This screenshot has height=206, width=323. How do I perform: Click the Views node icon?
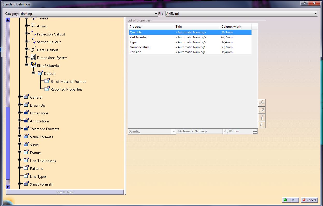coord(26,144)
